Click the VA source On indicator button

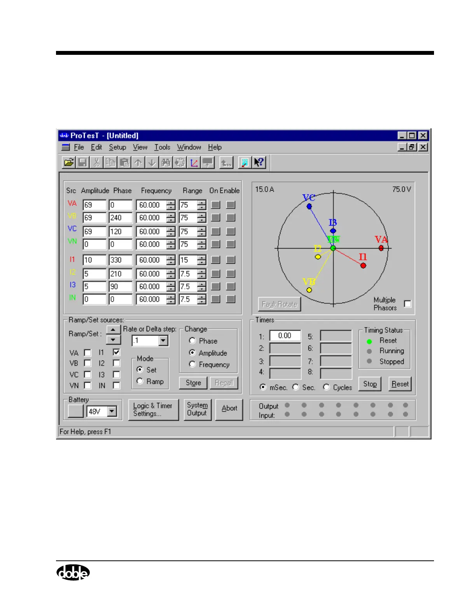[216, 205]
